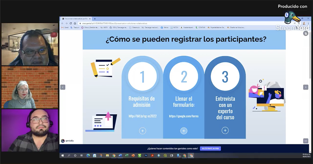Image resolution: width=313 pixels, height=164 pixels.
Task: Click the browser profile avatar
Action: (x=304, y=23)
